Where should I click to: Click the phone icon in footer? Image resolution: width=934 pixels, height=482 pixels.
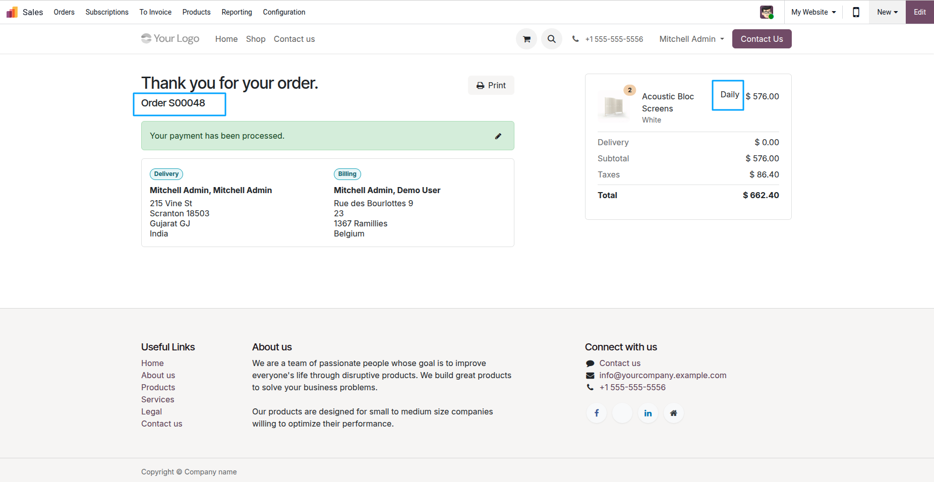click(590, 388)
